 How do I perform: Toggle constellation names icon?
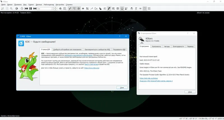[96, 9]
